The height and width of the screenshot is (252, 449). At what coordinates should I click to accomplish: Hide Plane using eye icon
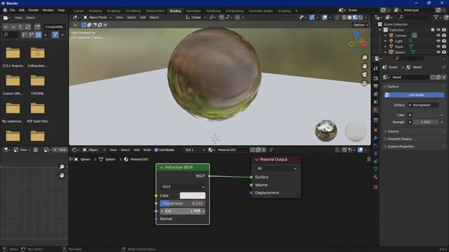click(x=438, y=47)
